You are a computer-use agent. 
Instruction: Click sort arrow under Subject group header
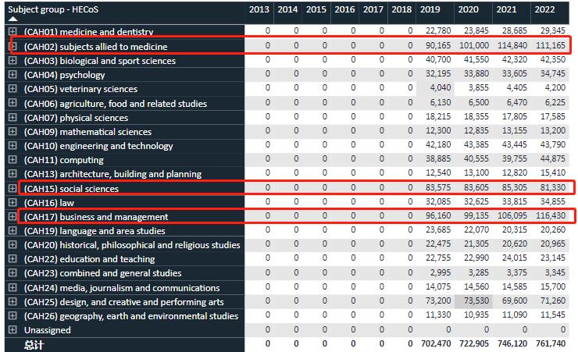click(12, 18)
